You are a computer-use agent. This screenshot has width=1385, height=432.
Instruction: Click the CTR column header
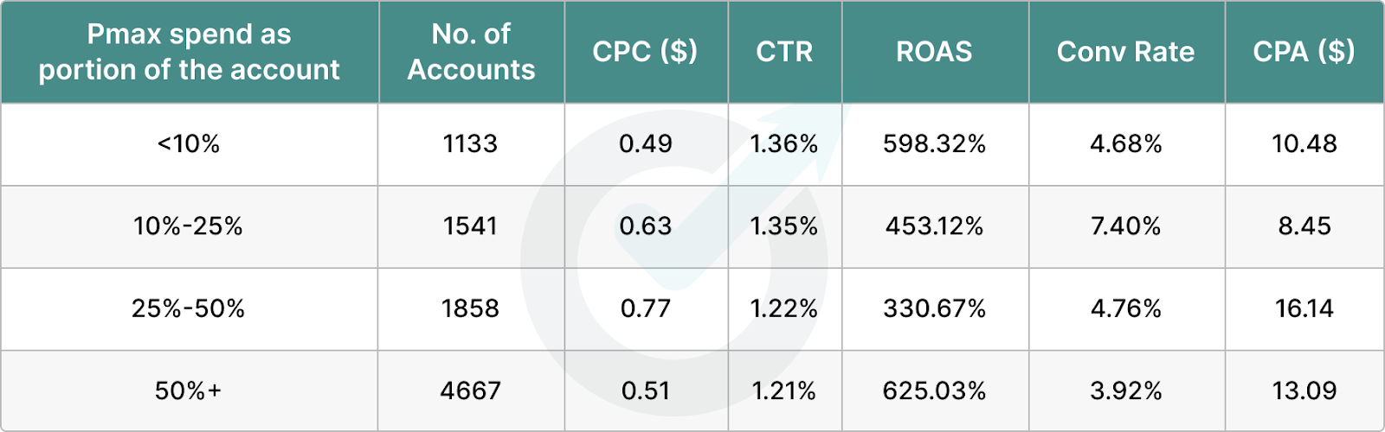784,52
